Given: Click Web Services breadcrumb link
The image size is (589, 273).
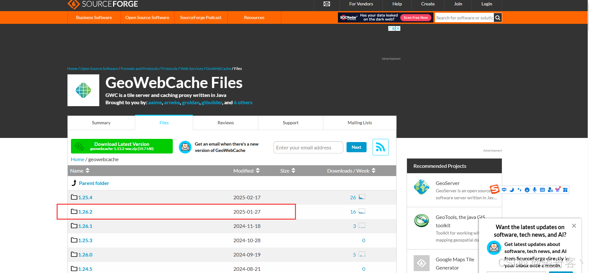Looking at the screenshot, I should tap(192, 69).
